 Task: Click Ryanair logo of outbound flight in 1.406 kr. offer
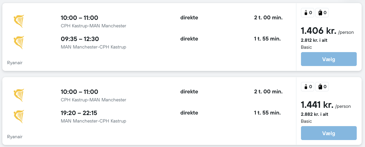tap(19, 21)
